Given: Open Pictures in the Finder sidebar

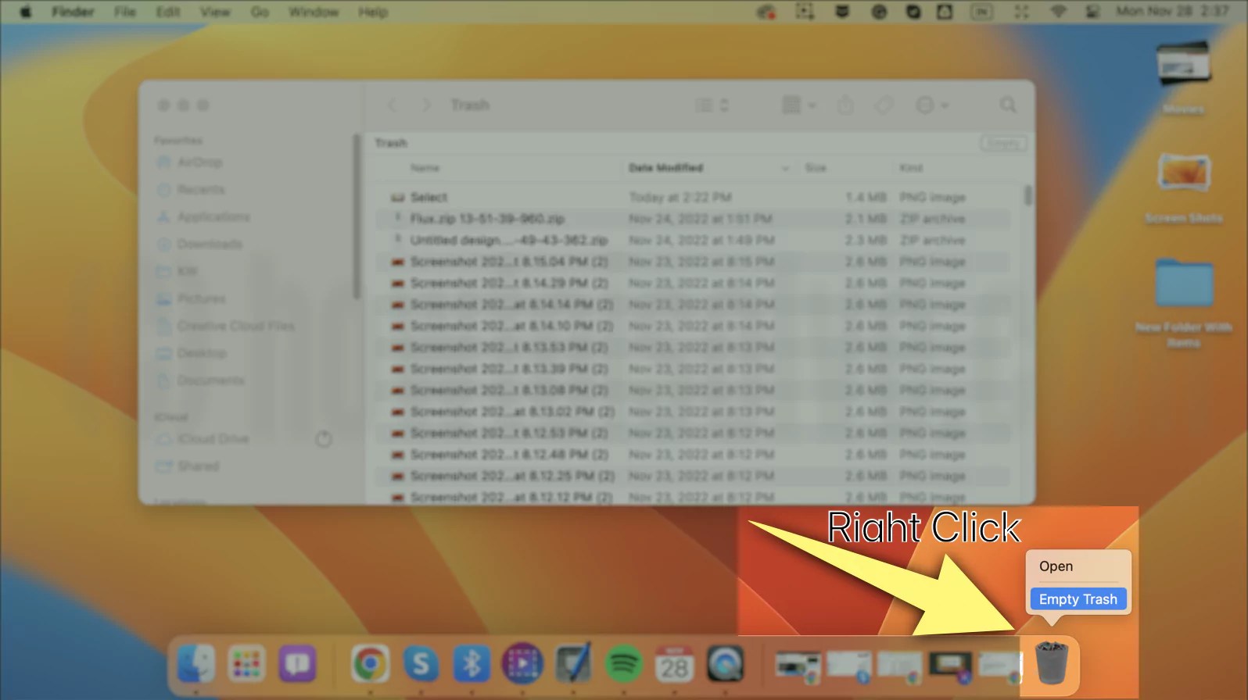Looking at the screenshot, I should point(192,299).
